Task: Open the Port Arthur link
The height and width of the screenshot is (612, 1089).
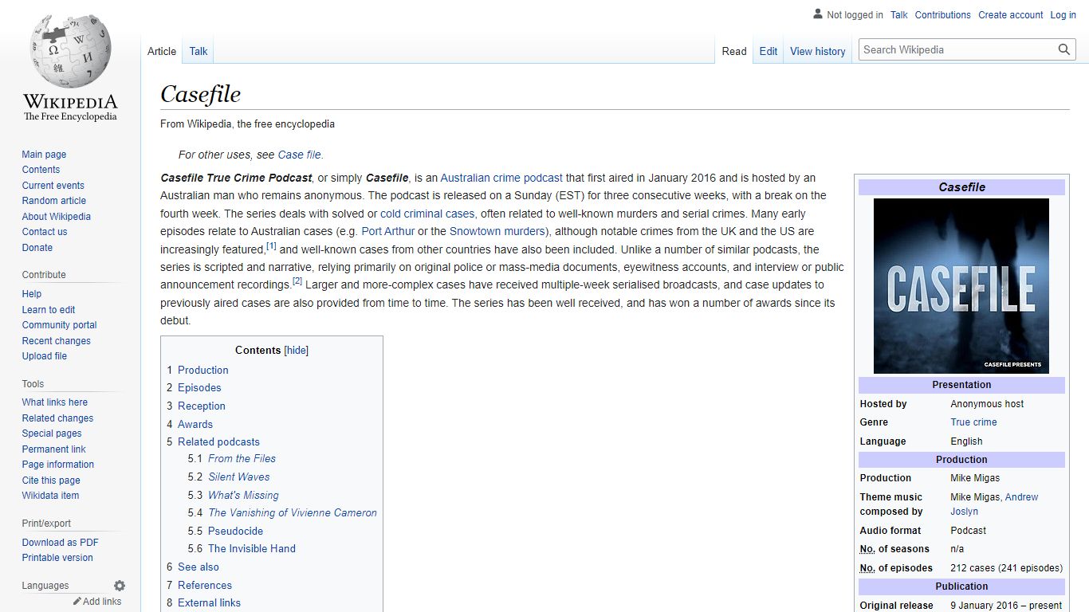Action: [388, 231]
